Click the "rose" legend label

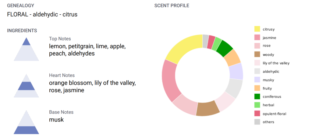tap(267, 46)
